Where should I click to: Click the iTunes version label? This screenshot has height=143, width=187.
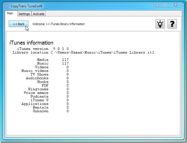point(33,49)
